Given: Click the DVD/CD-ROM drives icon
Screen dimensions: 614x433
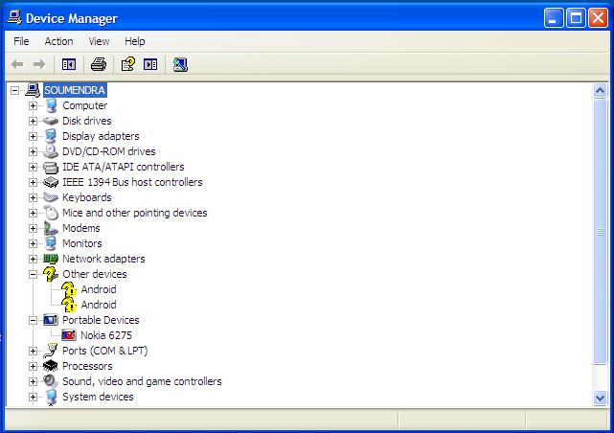Looking at the screenshot, I should [51, 151].
